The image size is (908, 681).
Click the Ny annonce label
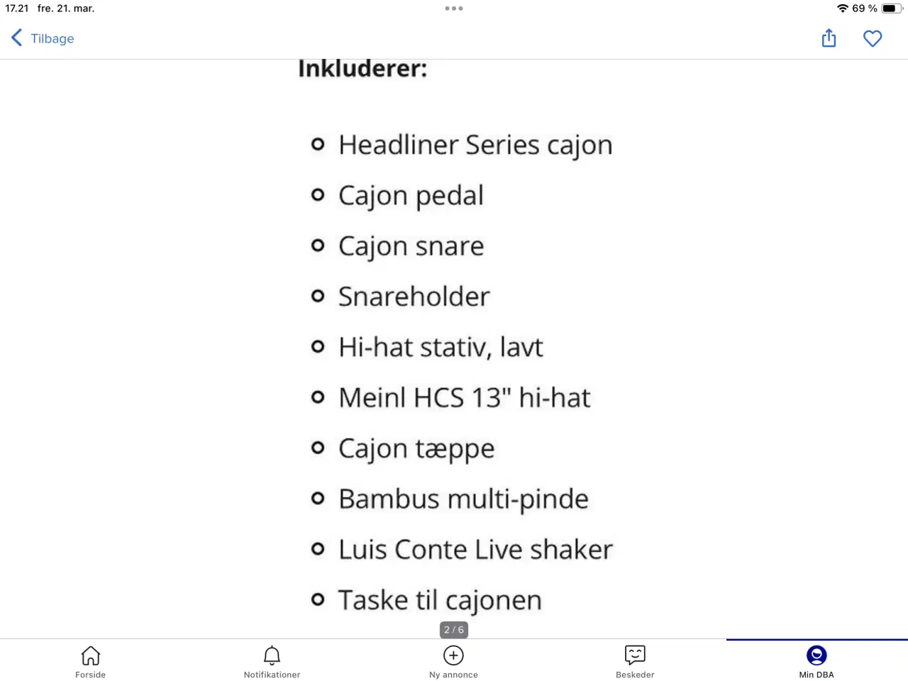click(453, 675)
